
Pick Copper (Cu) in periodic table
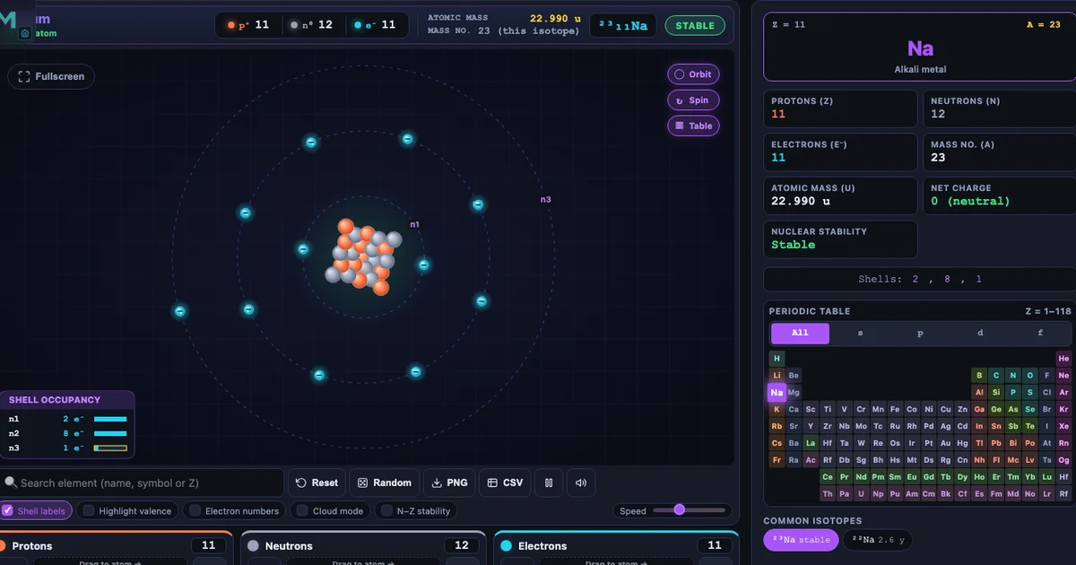946,409
